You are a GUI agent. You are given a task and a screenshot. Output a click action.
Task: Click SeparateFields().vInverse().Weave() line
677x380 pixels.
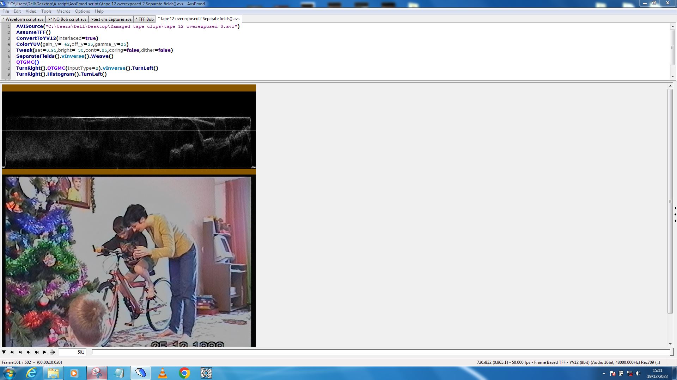(x=65, y=56)
